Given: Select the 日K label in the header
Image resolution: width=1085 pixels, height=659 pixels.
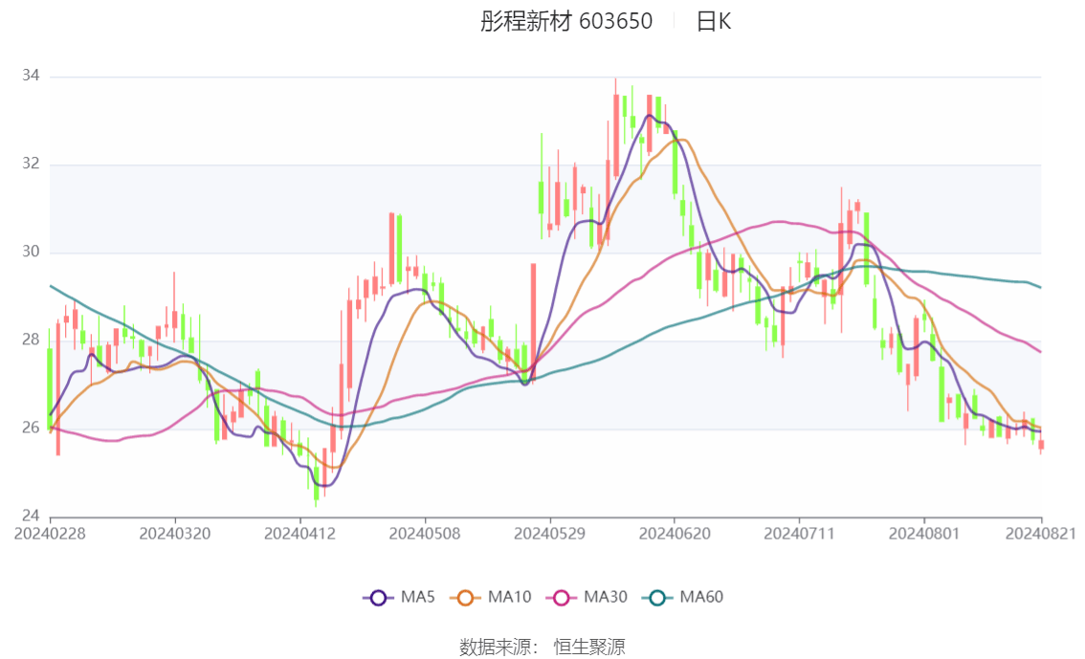Looking at the screenshot, I should pos(713,22).
